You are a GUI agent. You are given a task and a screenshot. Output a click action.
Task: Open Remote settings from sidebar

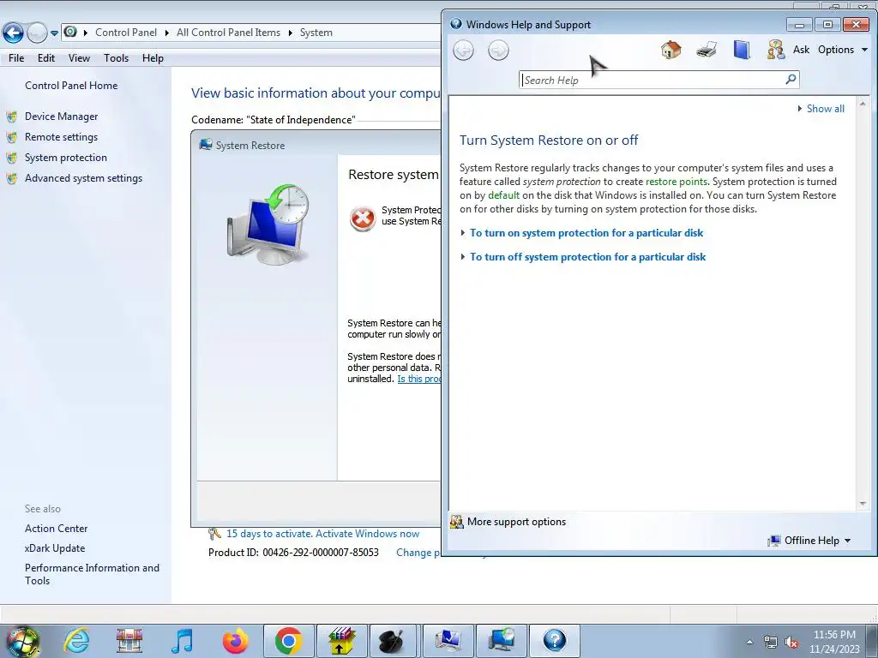(x=61, y=137)
